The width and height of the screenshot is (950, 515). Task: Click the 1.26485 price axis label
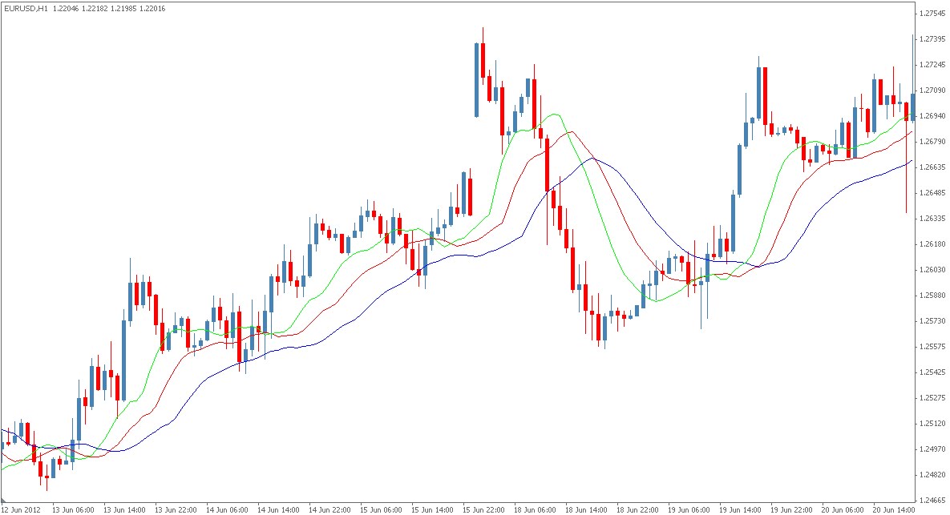click(932, 193)
